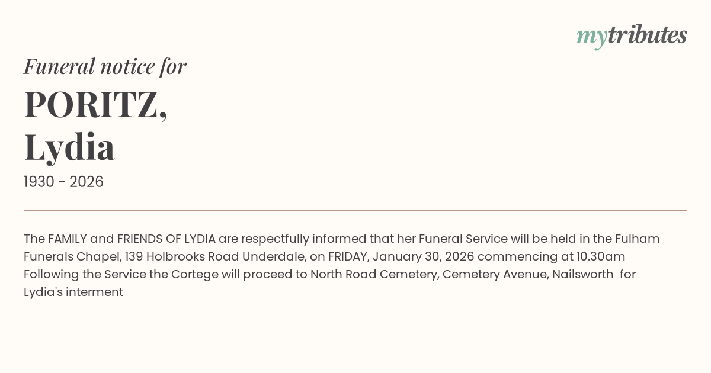The image size is (711, 373).
Task: Click "FRIENDS OF LYDIA" text
Action: pos(166,239)
